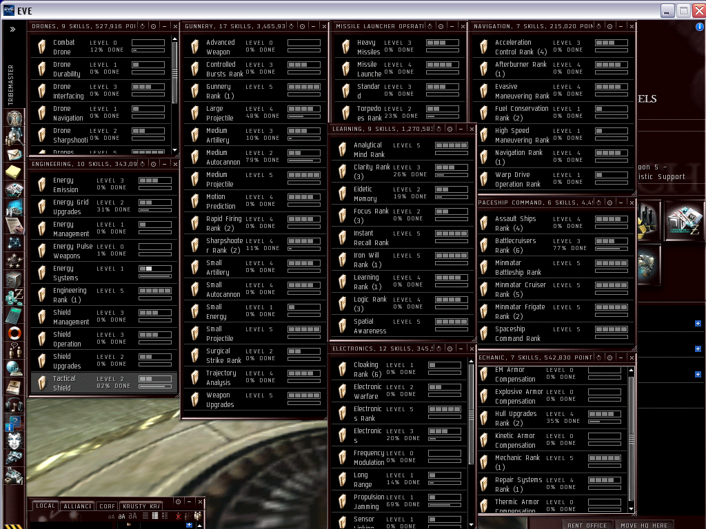Viewport: 706px width, 529px height.
Task: Open the gray cube assets icon
Action: pyautogui.click(x=14, y=280)
